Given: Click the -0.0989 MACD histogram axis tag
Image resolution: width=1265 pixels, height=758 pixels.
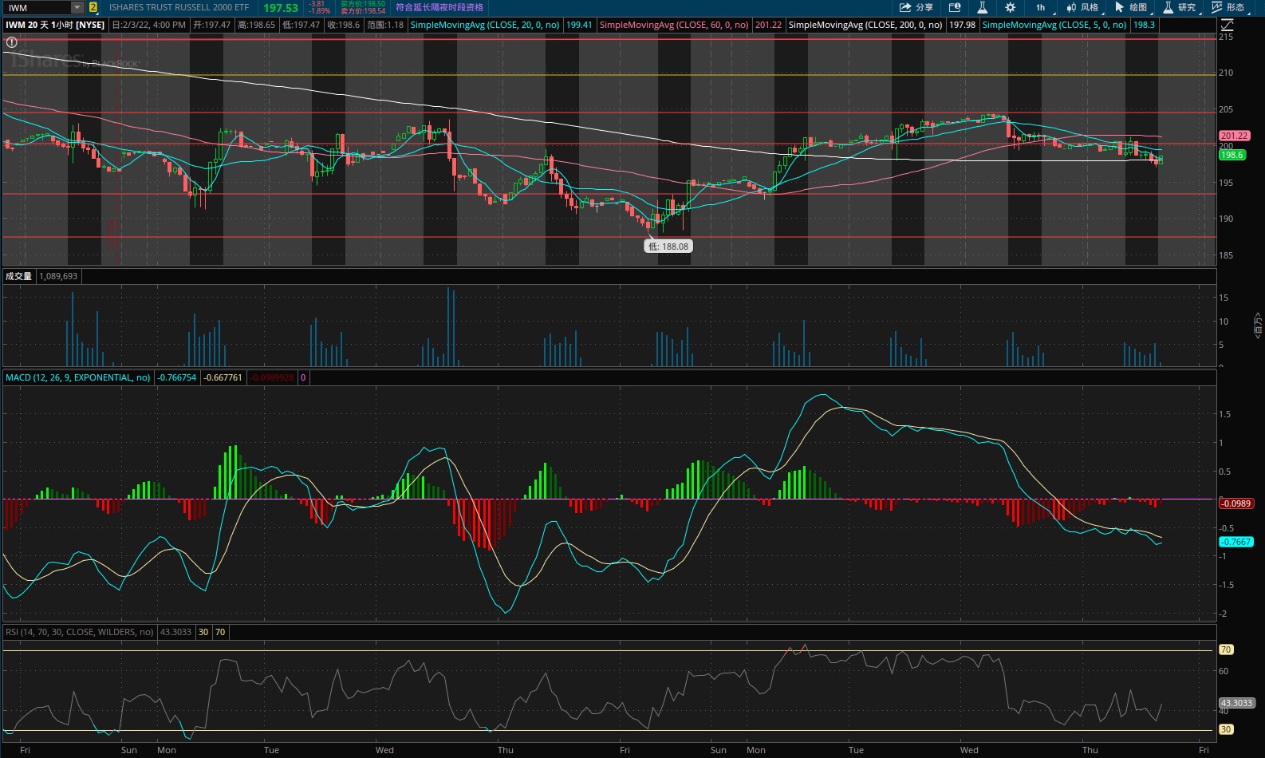Looking at the screenshot, I should (x=1236, y=503).
